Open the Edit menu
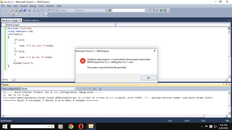The image size is (232, 130). click(9, 6)
